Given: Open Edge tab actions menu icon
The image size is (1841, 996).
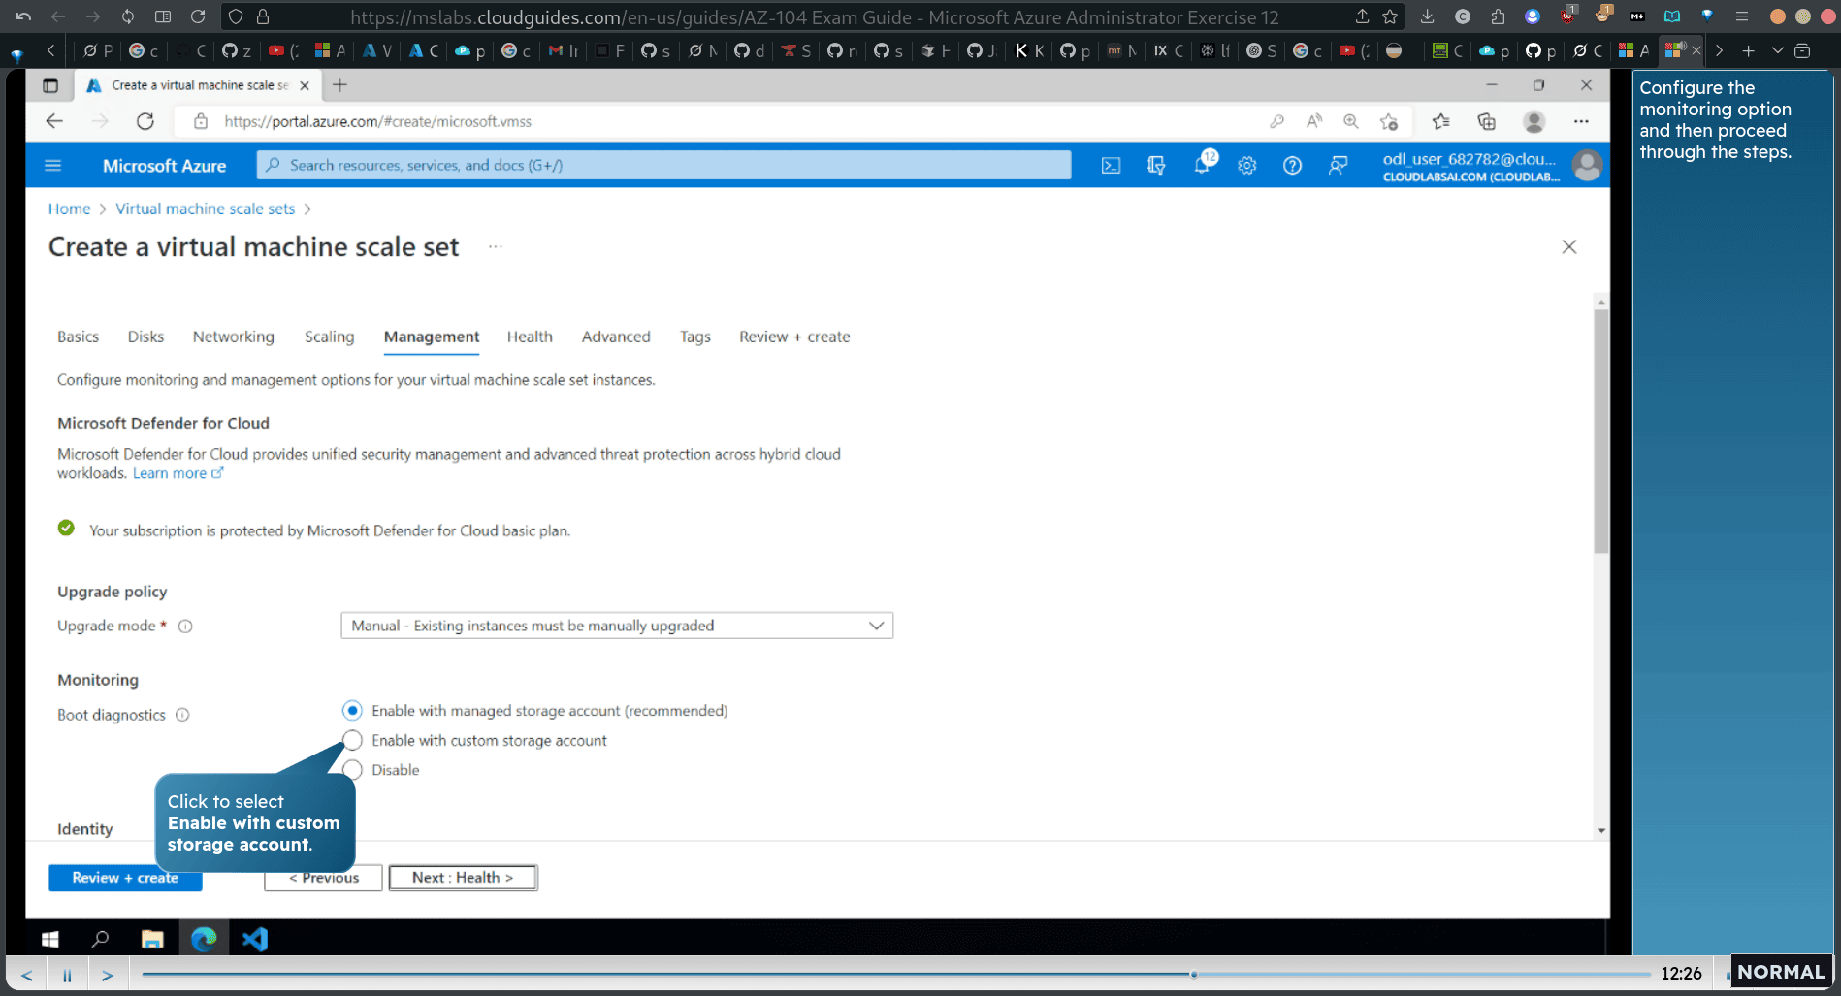Looking at the screenshot, I should (50, 85).
